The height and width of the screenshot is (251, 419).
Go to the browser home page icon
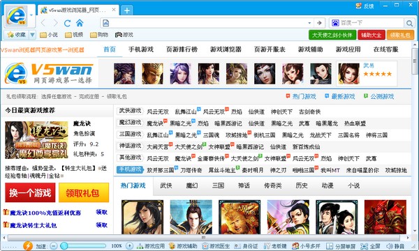(x=80, y=23)
